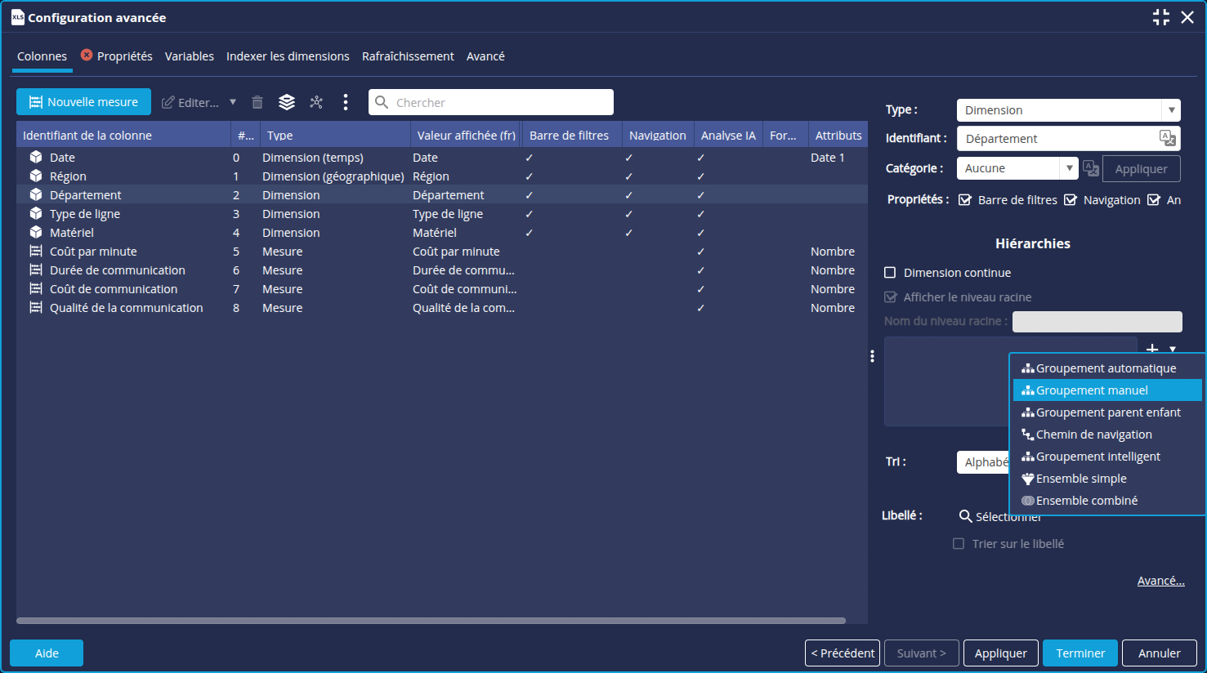The width and height of the screenshot is (1207, 673).
Task: Click the stacked layers icon in toolbar
Action: click(287, 102)
